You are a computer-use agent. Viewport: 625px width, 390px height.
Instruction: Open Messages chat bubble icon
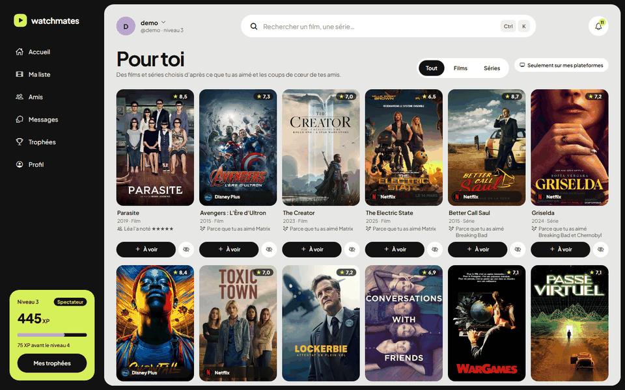click(x=20, y=120)
